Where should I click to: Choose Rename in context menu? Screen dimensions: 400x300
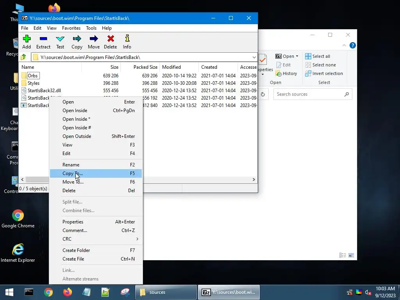pos(96,165)
